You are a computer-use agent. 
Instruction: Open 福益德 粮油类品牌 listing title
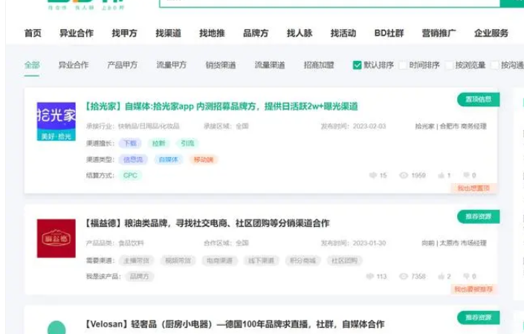tap(207, 223)
